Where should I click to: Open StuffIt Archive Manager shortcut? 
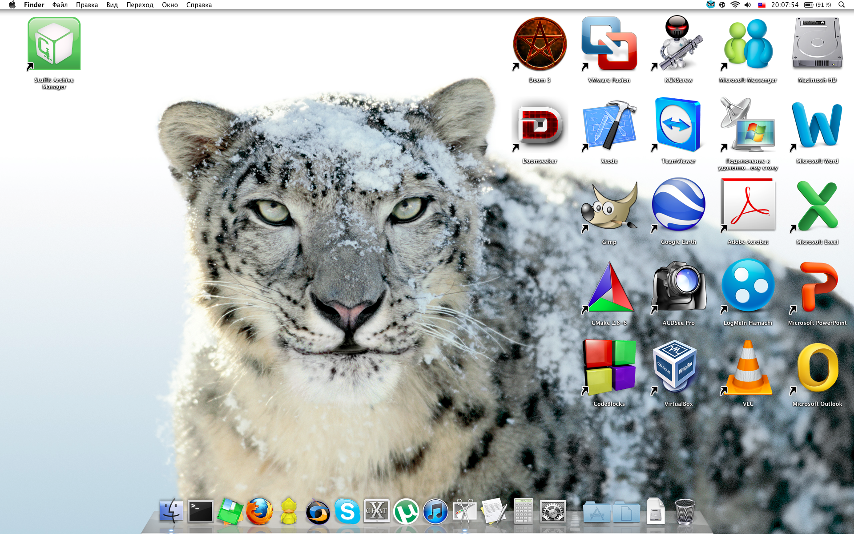[54, 44]
